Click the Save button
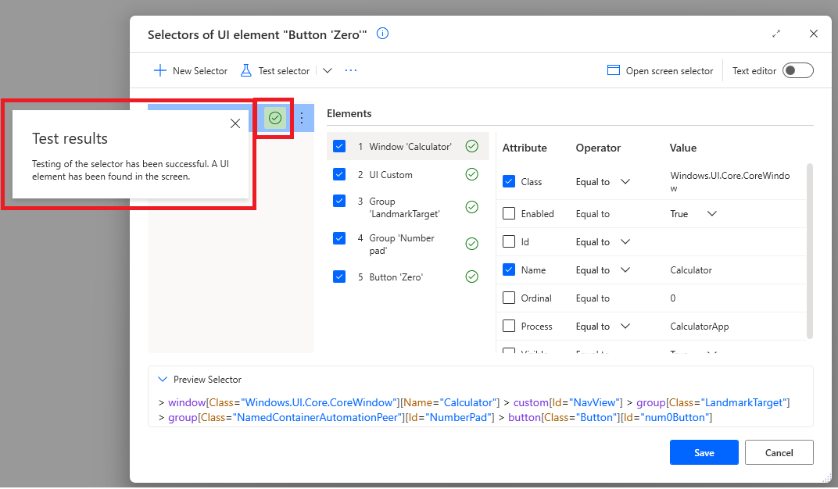Image resolution: width=838 pixels, height=489 pixels. [x=704, y=453]
